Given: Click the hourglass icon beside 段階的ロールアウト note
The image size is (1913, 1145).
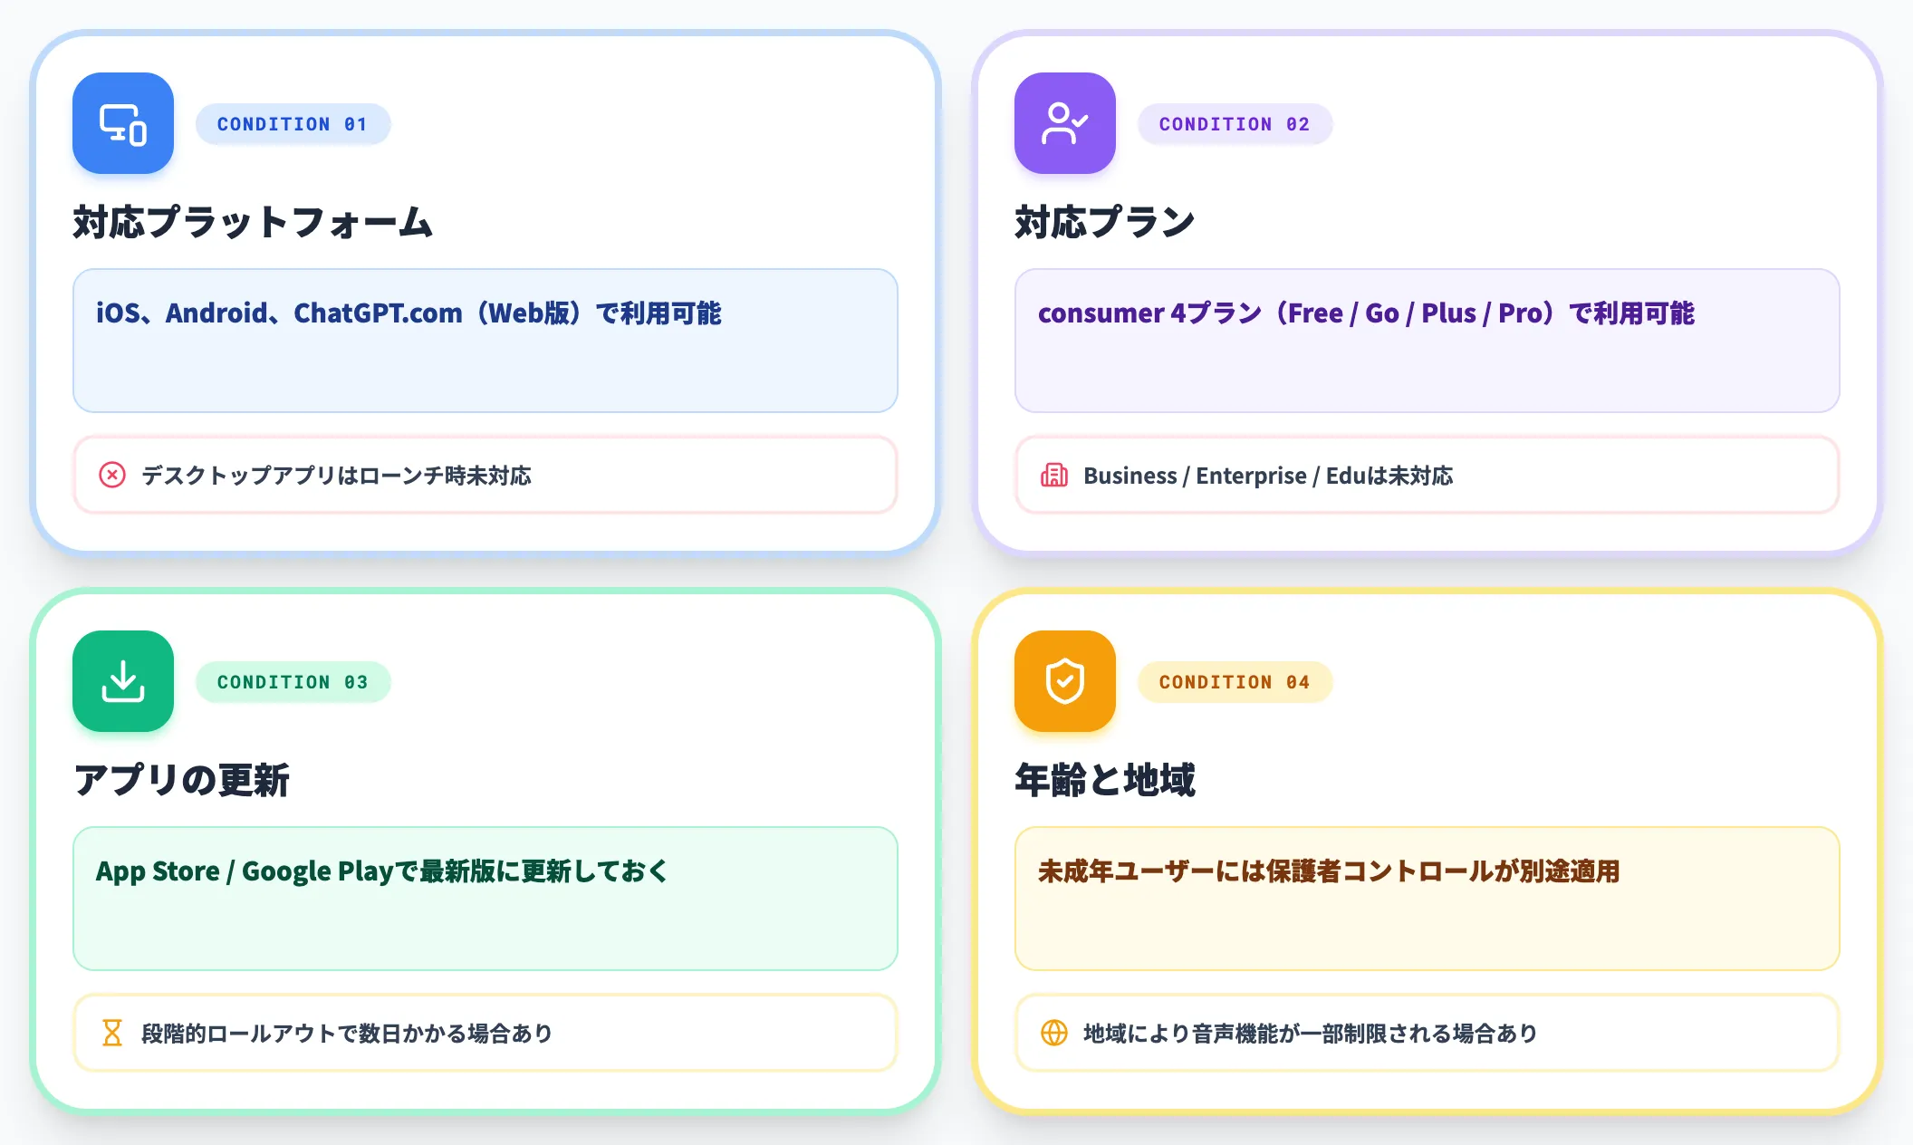Looking at the screenshot, I should pos(112,1033).
